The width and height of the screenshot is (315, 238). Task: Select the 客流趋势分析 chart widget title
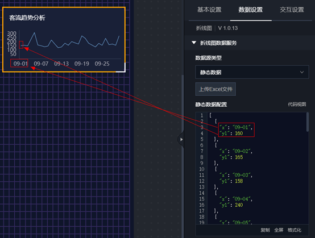(27, 18)
